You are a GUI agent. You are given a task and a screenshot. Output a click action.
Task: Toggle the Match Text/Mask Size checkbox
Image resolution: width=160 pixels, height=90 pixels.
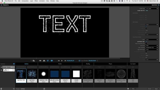click(x=146, y=43)
